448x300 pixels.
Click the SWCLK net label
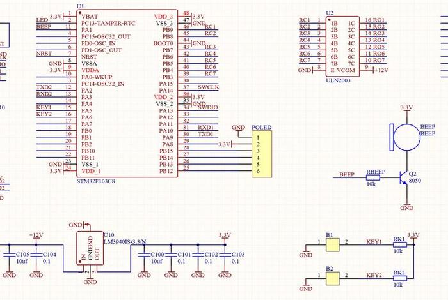click(x=208, y=87)
